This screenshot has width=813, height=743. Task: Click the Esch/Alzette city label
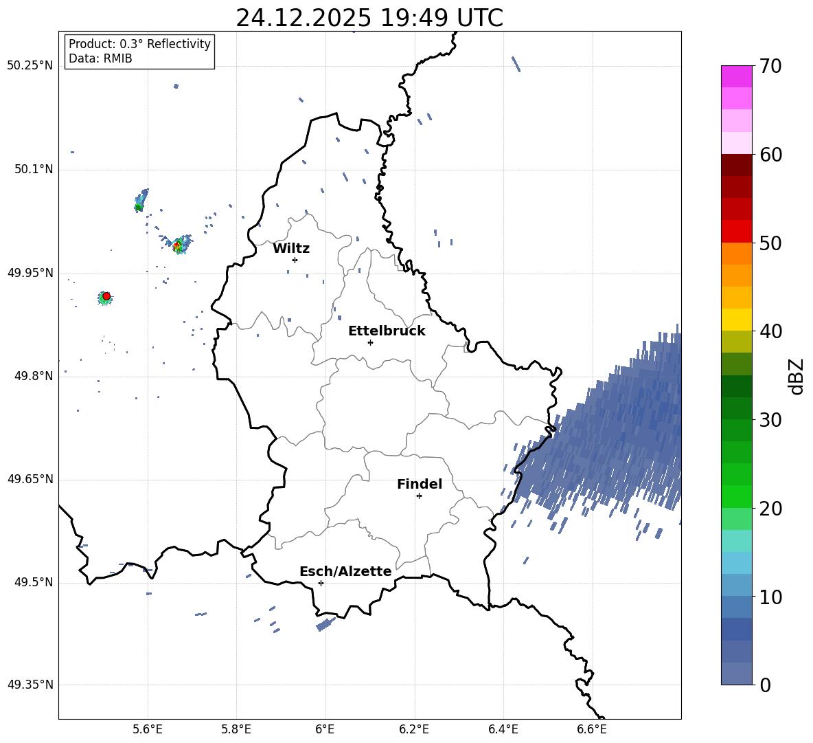pos(345,571)
